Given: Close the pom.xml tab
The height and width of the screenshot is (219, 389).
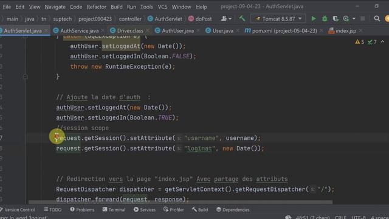Looking at the screenshot, I should [322, 31].
